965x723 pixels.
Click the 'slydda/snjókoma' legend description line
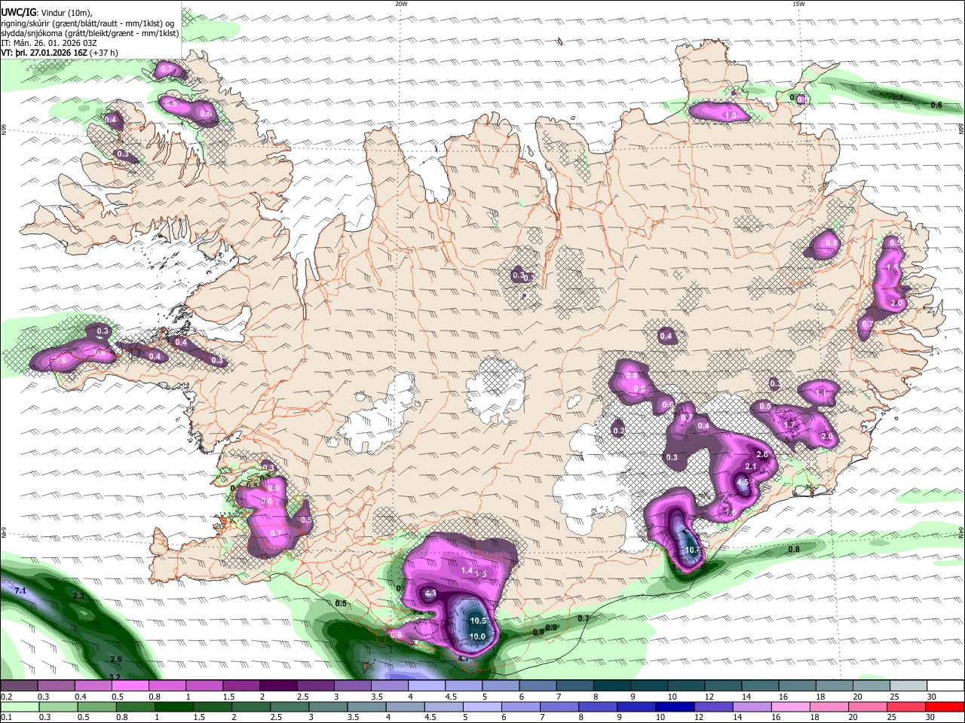[x=90, y=33]
